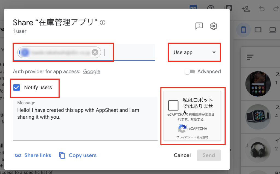This screenshot has width=280, height=174.
Task: Click the Google auth provider link
Action: pyautogui.click(x=92, y=71)
